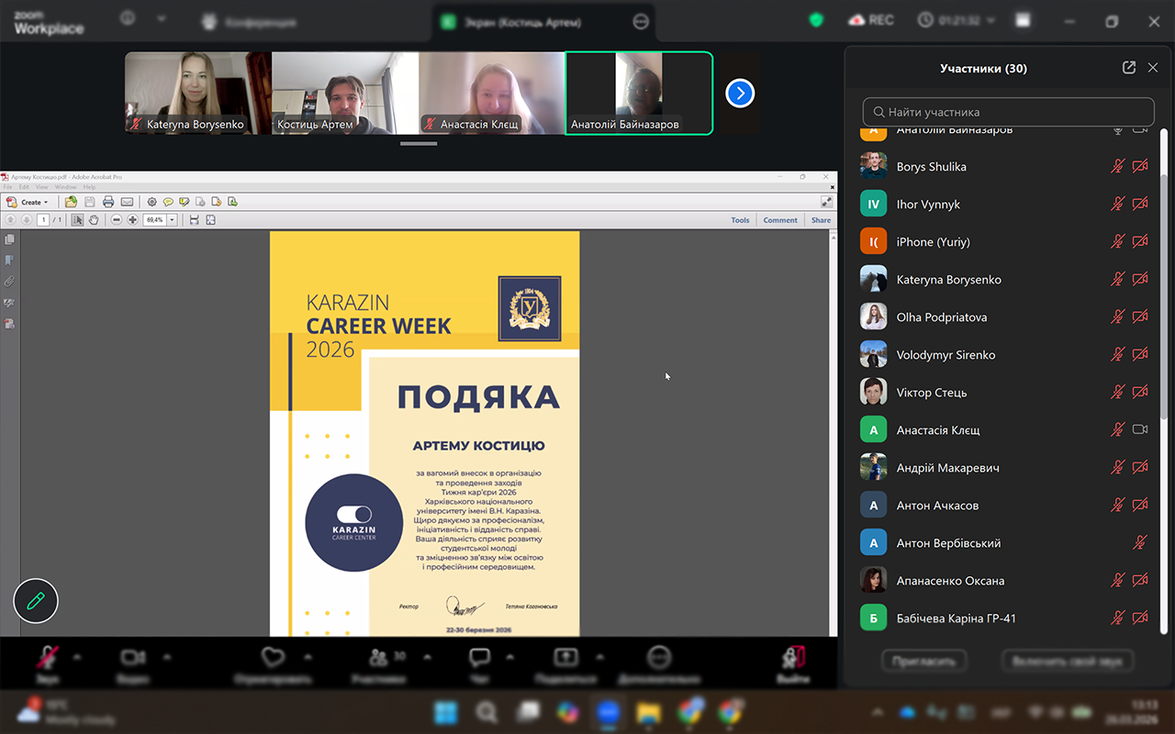Viewport: 1175px width, 734px height.
Task: Click muted mic icon for Borys Shulika
Action: (1117, 167)
